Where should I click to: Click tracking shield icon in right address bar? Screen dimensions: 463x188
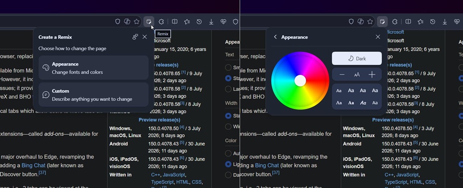tap(351, 22)
